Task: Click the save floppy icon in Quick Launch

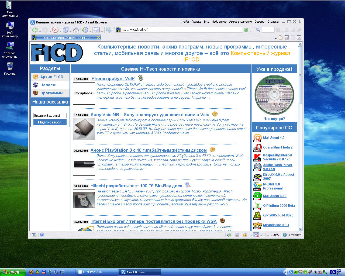Action: 43,272
